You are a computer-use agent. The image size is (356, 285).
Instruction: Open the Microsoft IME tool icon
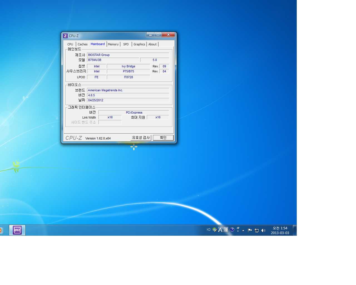tap(214, 230)
